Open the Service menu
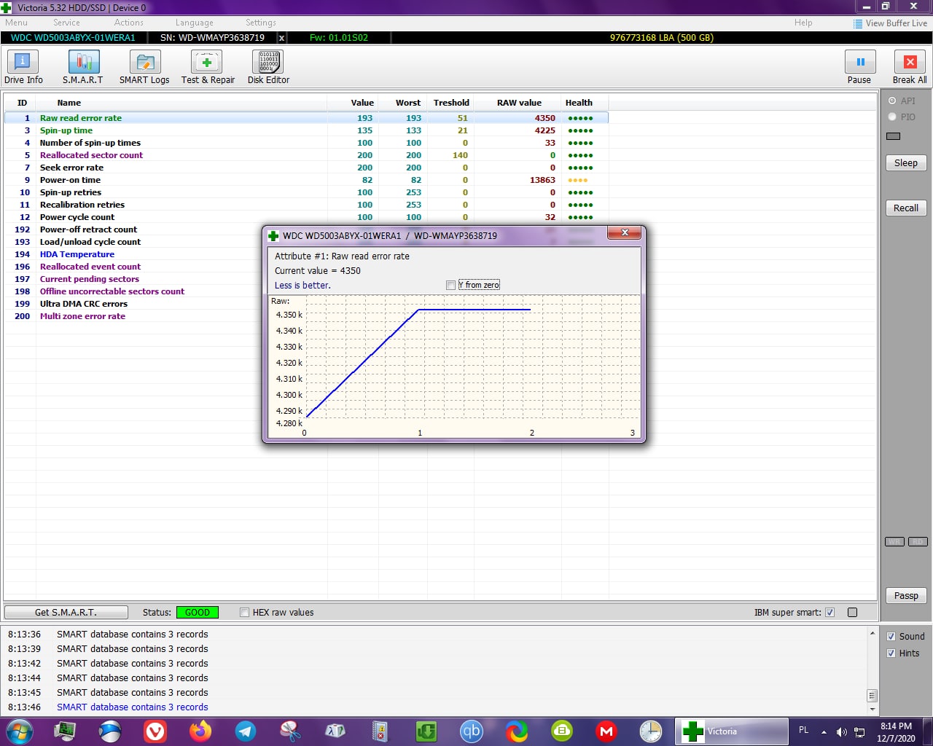This screenshot has width=933, height=746. [x=66, y=23]
